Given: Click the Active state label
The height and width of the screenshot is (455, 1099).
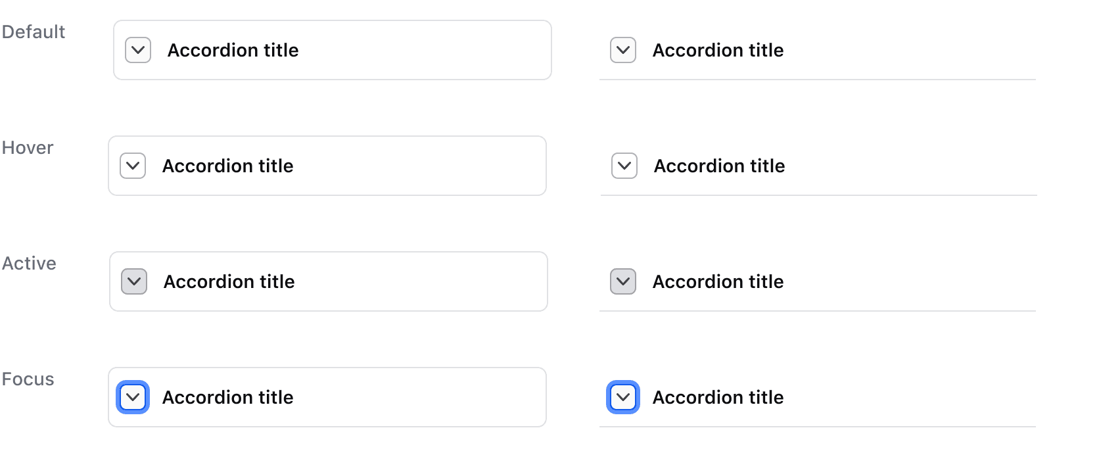Looking at the screenshot, I should (29, 263).
